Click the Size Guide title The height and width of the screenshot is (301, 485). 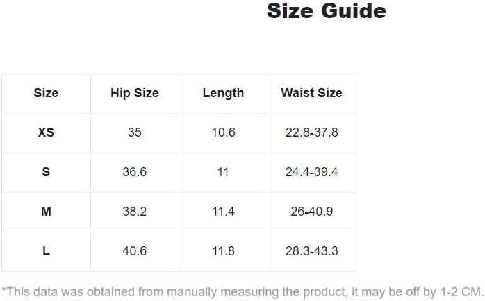pyautogui.click(x=326, y=12)
